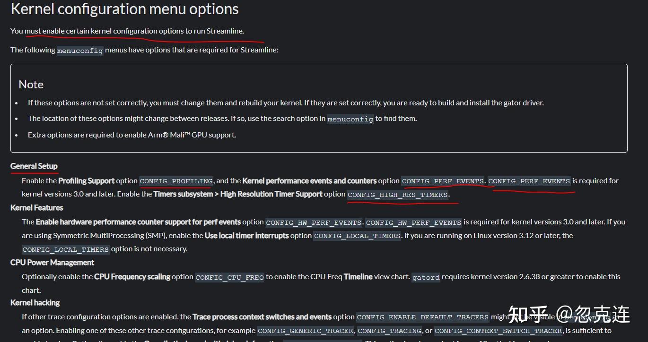Click the gatord code term
Screen dimensions: 648x342
(x=426, y=277)
